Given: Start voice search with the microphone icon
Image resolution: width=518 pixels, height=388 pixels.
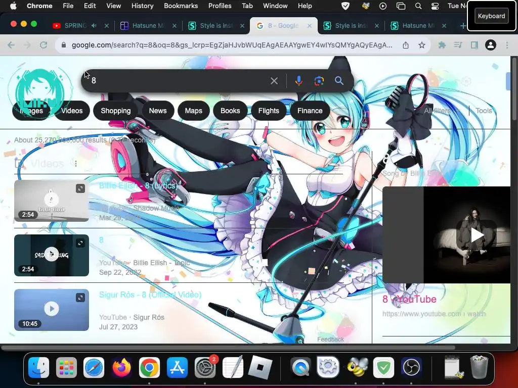Looking at the screenshot, I should coord(298,81).
